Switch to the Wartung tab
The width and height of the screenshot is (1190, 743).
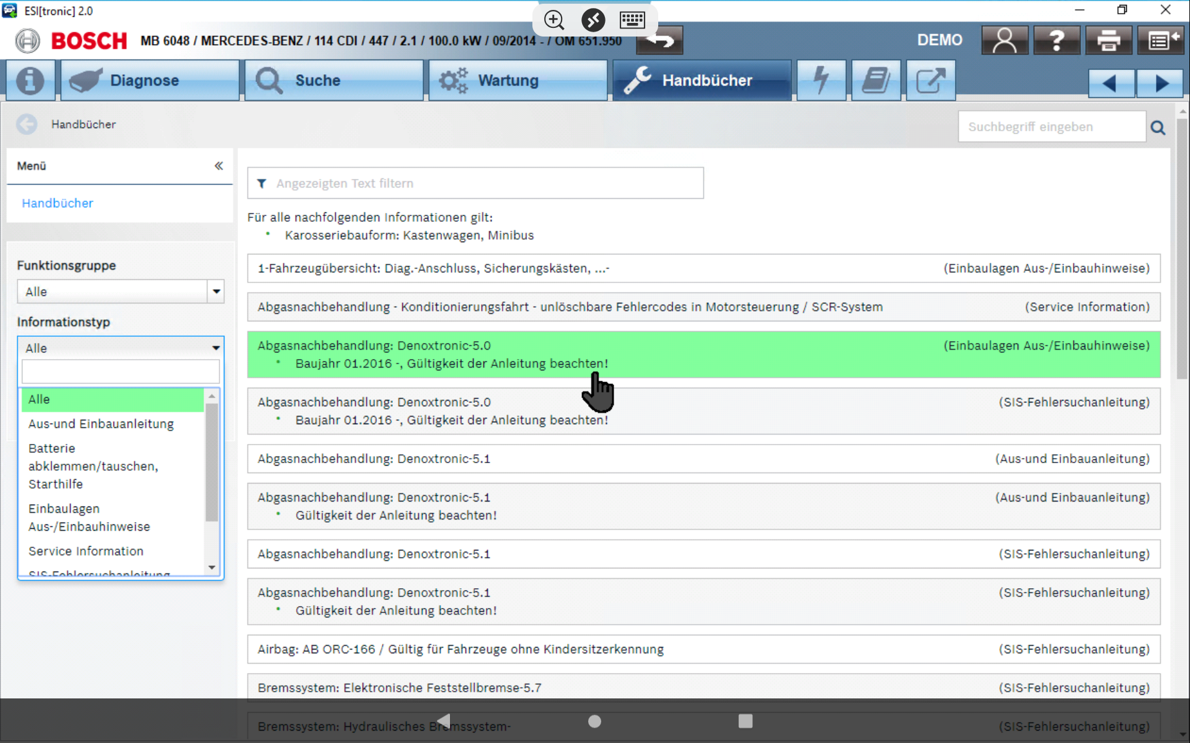[x=518, y=80]
